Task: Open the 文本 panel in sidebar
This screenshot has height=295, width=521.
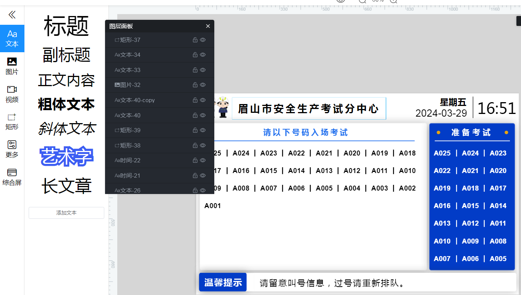Action: click(12, 38)
